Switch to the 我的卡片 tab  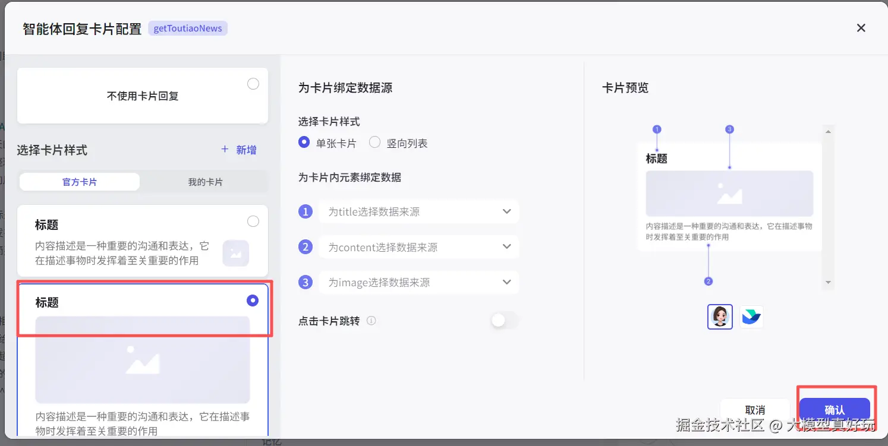205,182
